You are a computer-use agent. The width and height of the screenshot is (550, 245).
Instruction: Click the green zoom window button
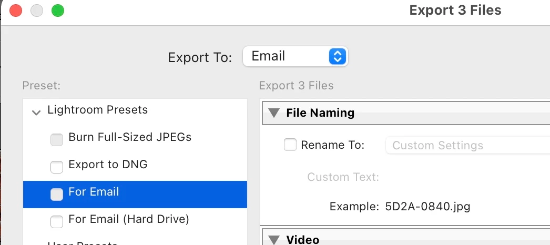tap(58, 10)
